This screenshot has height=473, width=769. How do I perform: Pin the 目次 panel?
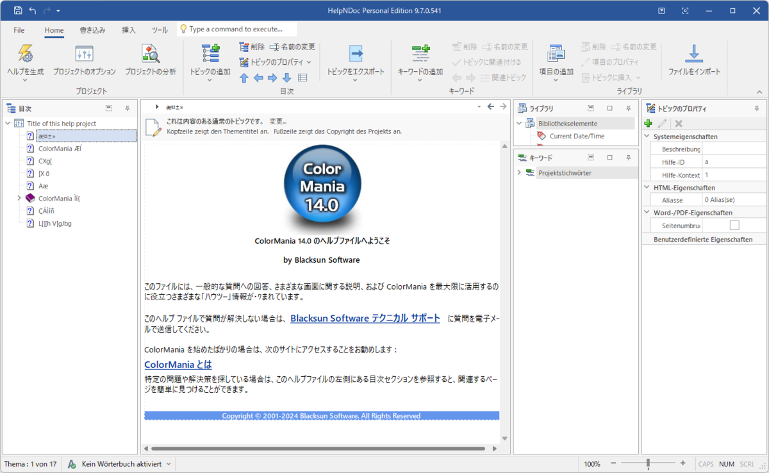pos(128,108)
